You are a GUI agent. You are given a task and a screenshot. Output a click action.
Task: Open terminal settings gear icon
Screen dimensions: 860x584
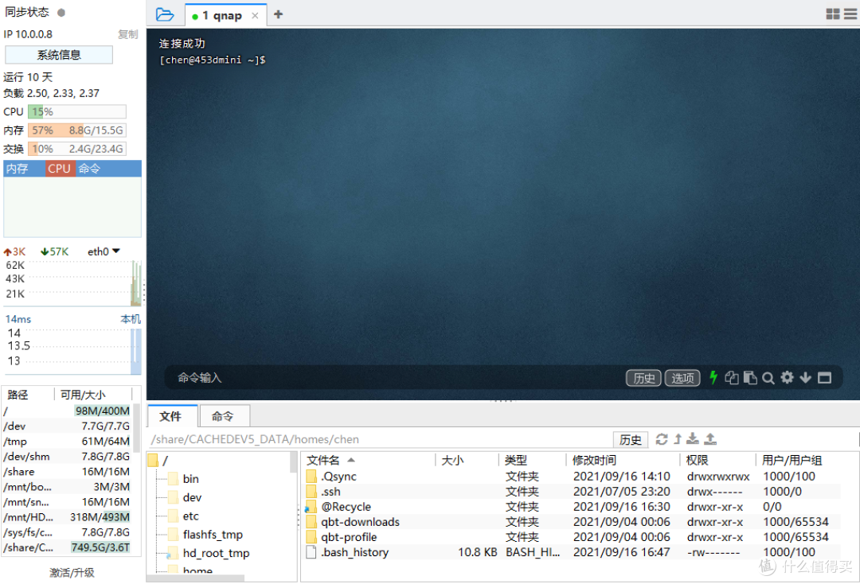[x=787, y=377]
